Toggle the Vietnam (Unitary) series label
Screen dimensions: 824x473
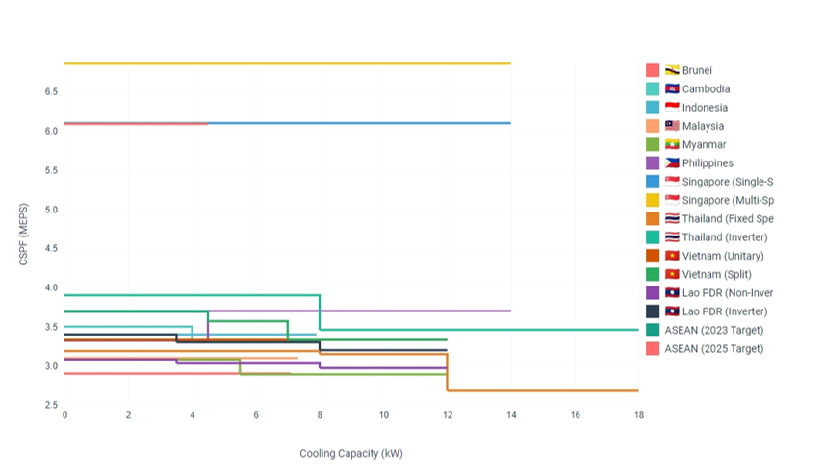723,256
